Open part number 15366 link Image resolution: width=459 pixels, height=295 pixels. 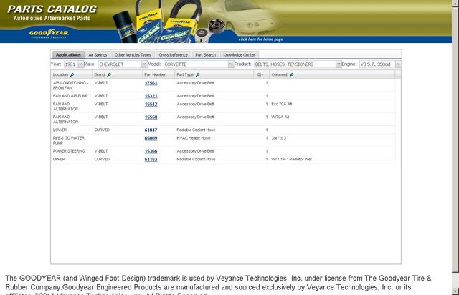click(x=151, y=151)
